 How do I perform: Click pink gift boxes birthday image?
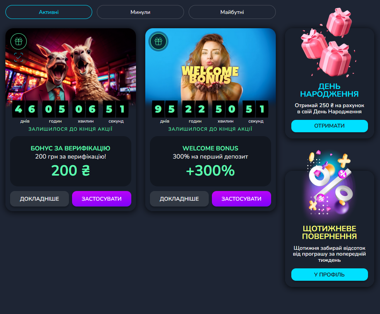327,43
